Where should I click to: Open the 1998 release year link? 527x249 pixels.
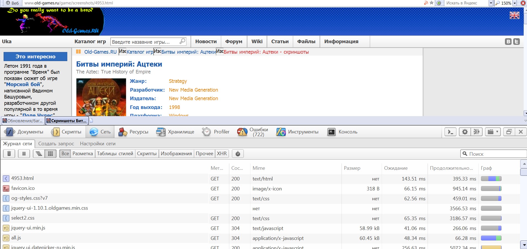(x=175, y=107)
